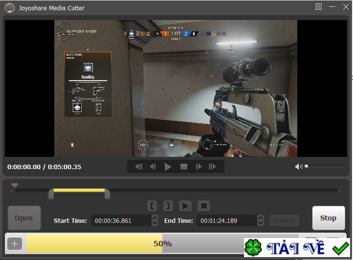Viewport: 353px width, 260px height.
Task: Jump to the previous keyframe
Action: click(139, 167)
